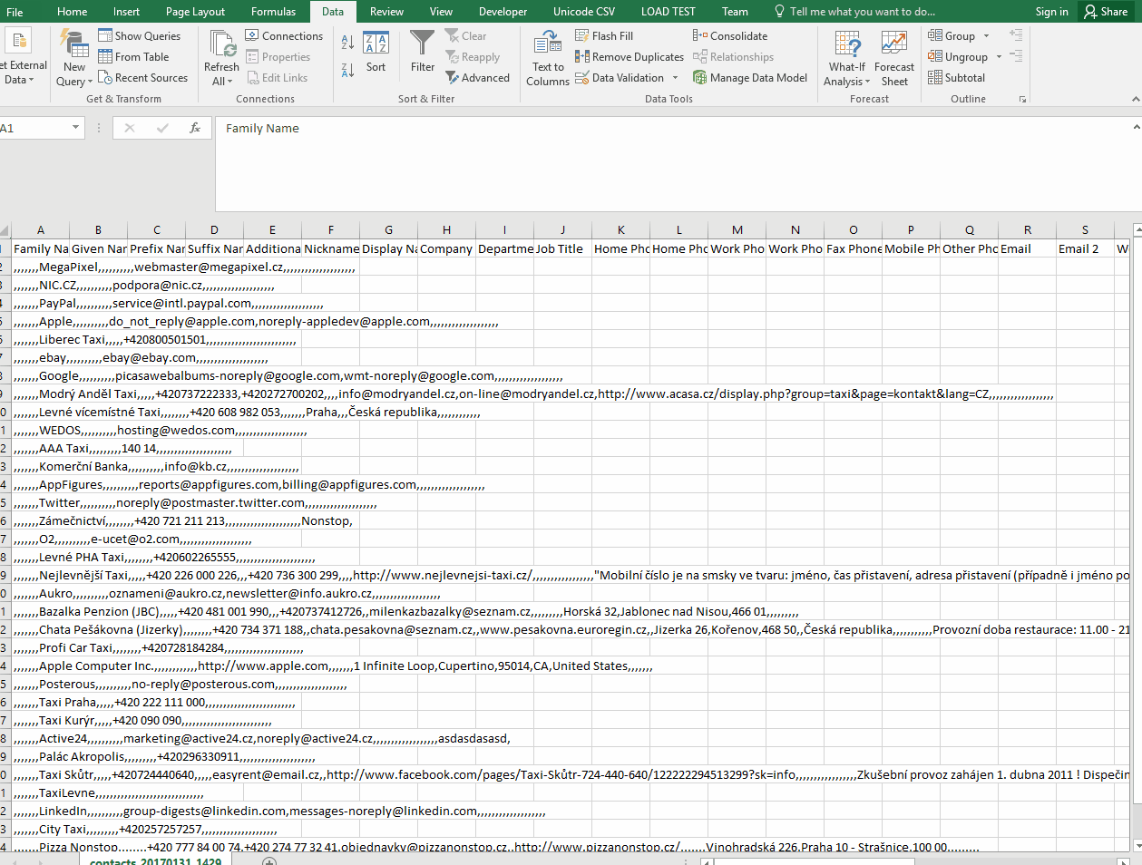
Task: Click the Group rows icon
Action: click(935, 36)
